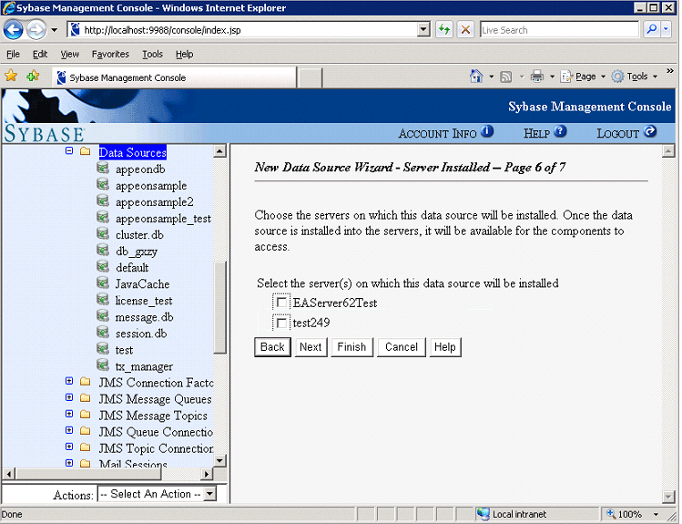Click the tree panel vertical scrollbar thumb
The height and width of the screenshot is (524, 682).
219,307
